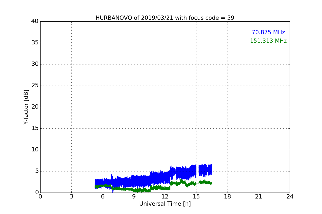The height and width of the screenshot is (214, 322).
Task: Click the x-axis tick label 12
Action: (165, 197)
